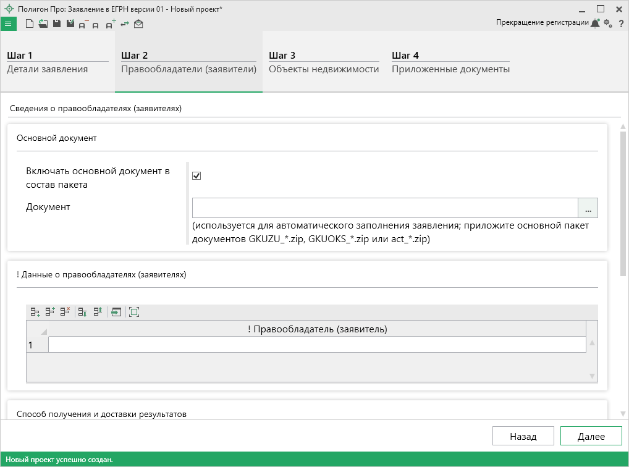The image size is (629, 467).
Task: Delete row icon with red cross
Action: tap(65, 312)
